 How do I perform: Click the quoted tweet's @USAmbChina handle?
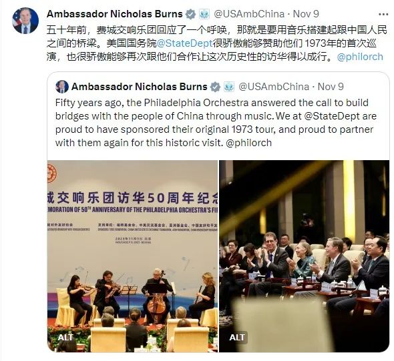274,87
